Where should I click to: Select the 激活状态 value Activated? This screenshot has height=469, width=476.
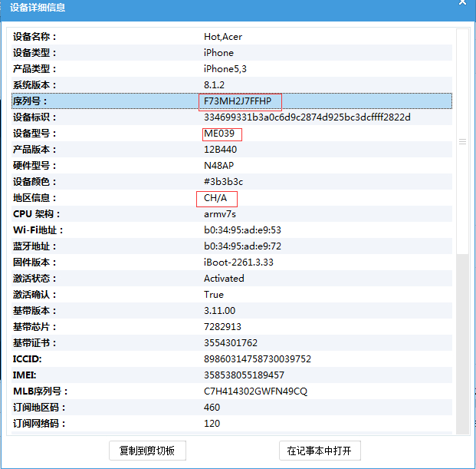click(x=224, y=279)
